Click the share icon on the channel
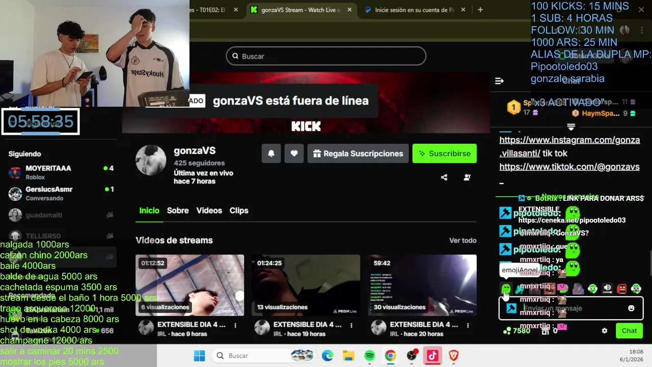The image size is (652, 367). click(x=444, y=177)
